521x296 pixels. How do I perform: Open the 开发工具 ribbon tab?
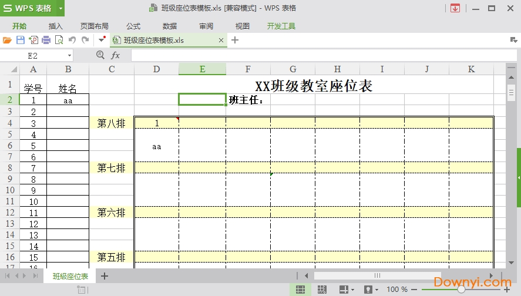coord(281,26)
